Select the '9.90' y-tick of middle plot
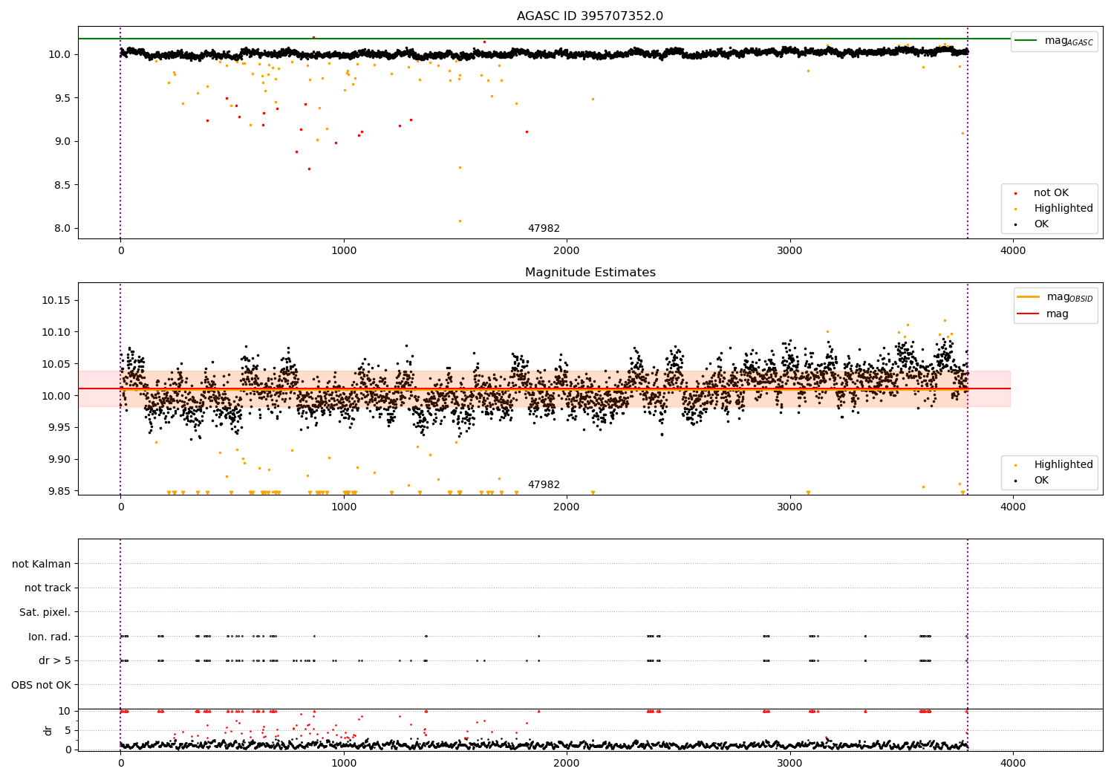The height and width of the screenshot is (780, 1114). (59, 459)
